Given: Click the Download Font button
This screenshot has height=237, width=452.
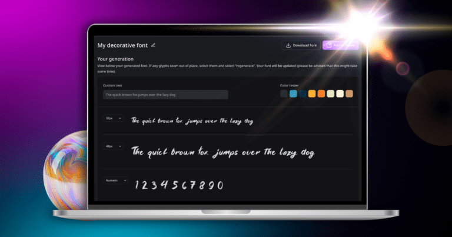Looking at the screenshot, I should [301, 45].
